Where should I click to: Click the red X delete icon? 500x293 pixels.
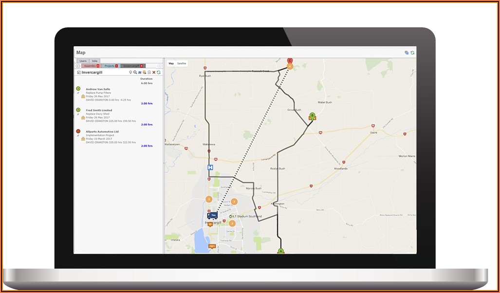(154, 72)
